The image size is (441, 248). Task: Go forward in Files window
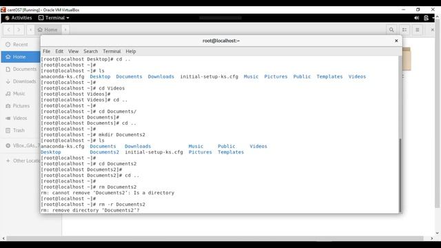[19, 30]
